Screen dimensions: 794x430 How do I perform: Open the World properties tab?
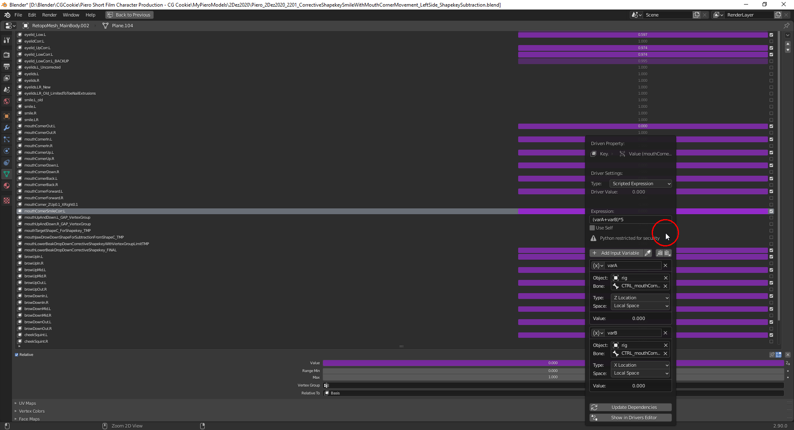[6, 101]
